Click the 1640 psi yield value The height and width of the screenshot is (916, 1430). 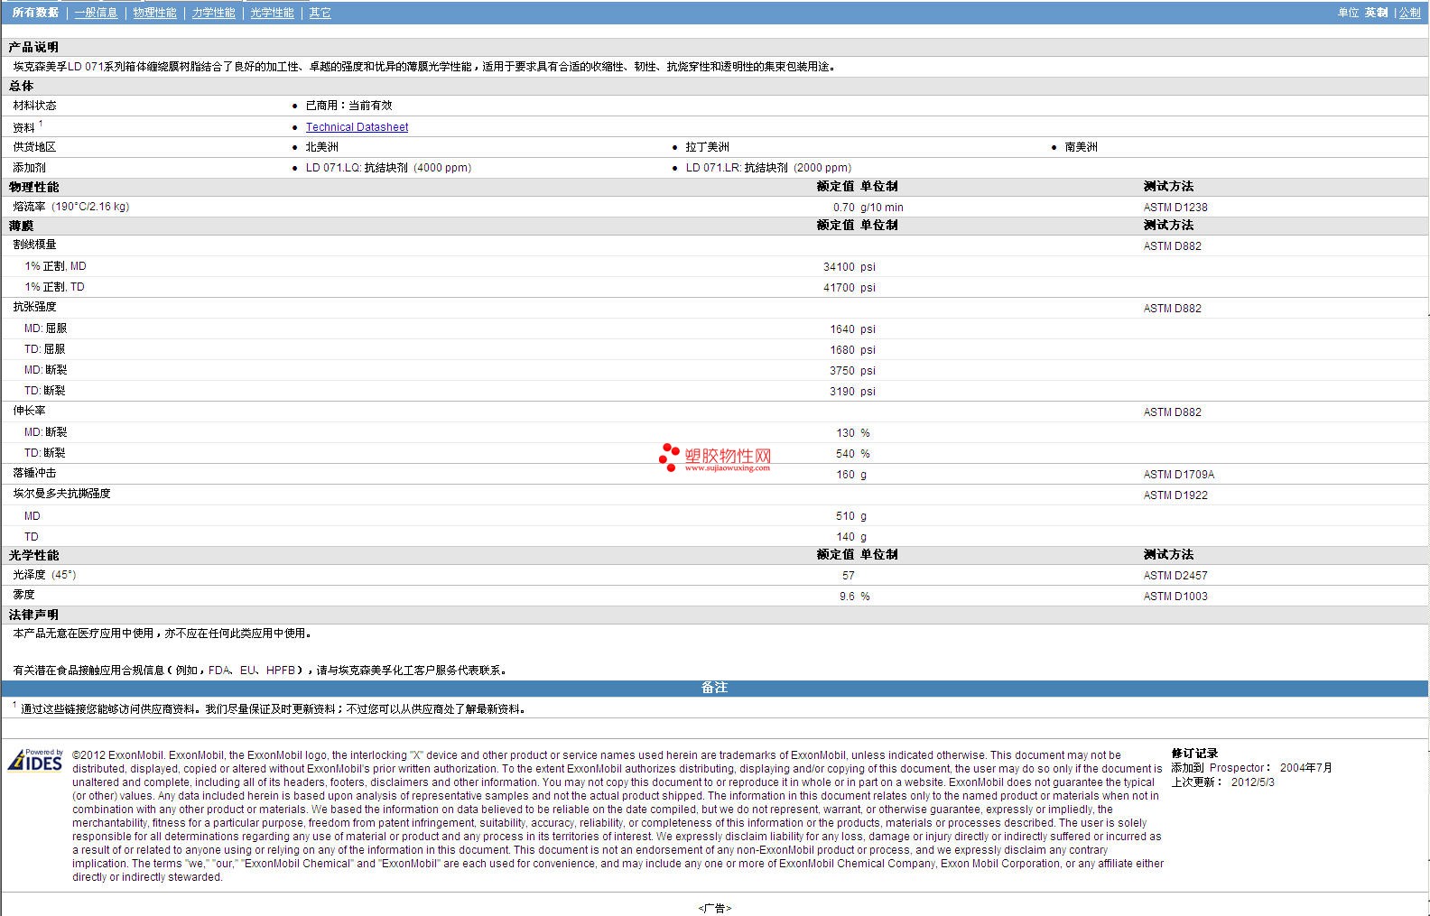[852, 329]
